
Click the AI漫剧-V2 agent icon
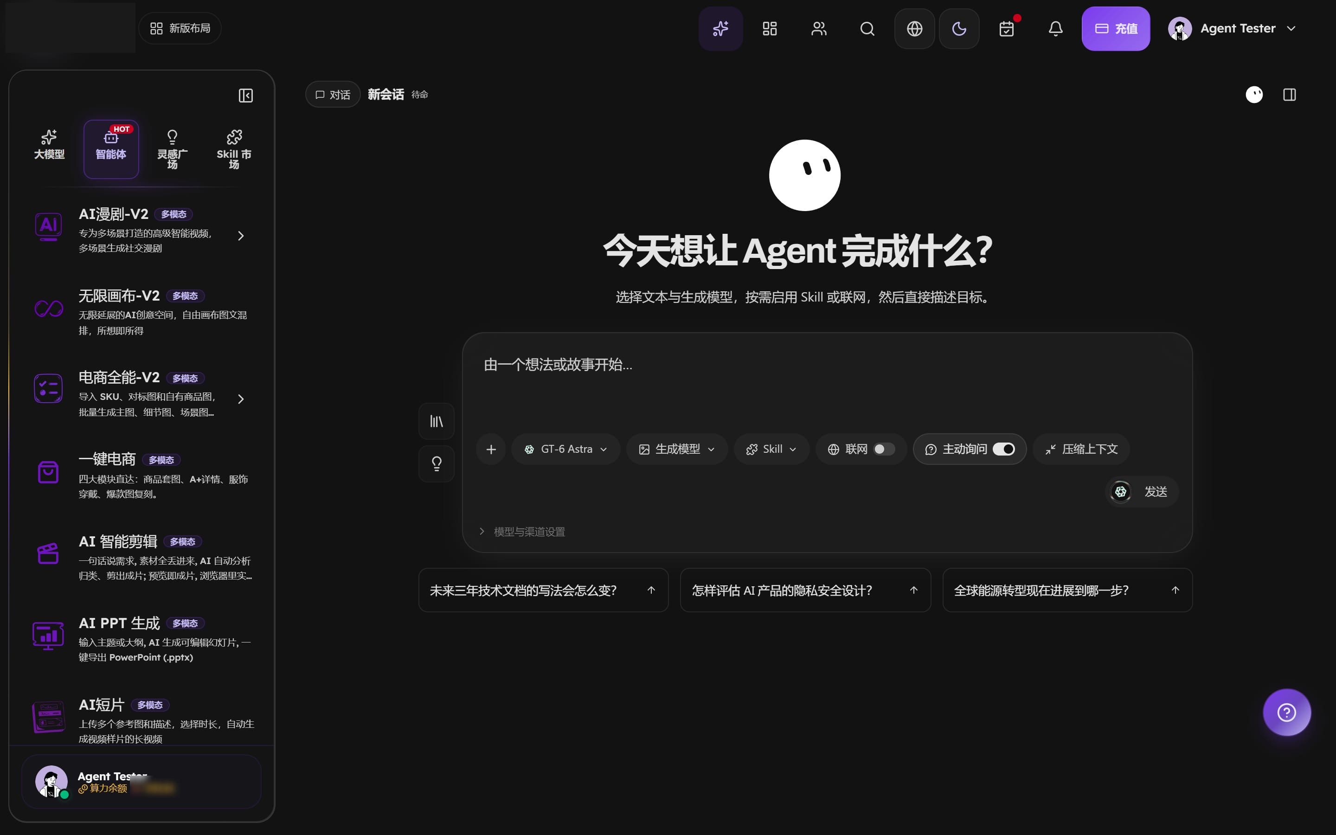(x=49, y=226)
